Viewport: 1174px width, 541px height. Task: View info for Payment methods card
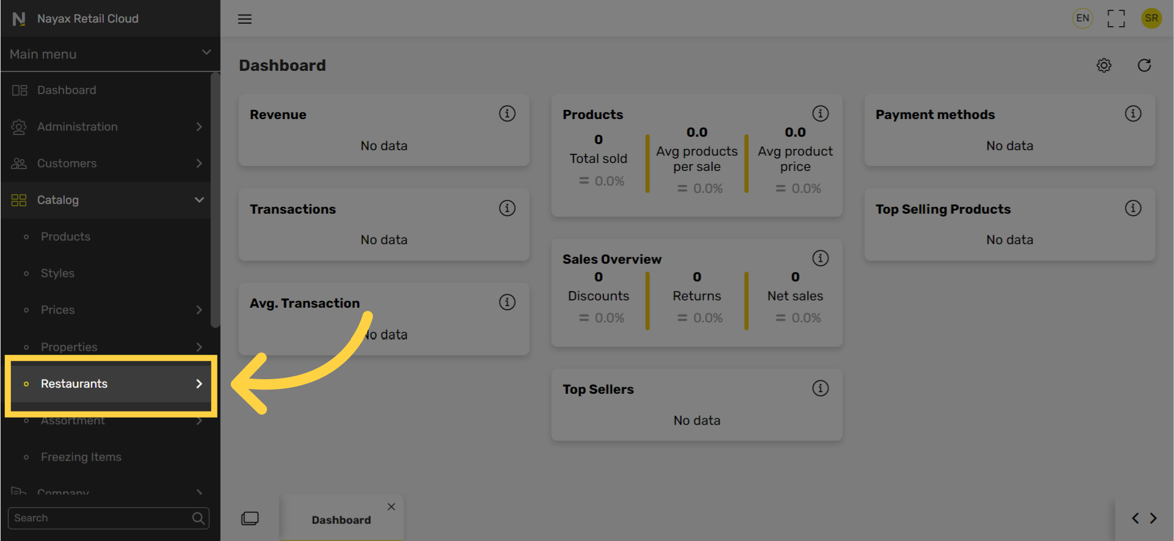tap(1133, 114)
